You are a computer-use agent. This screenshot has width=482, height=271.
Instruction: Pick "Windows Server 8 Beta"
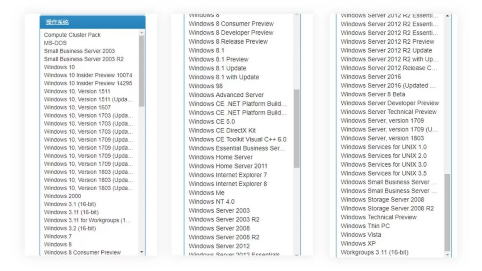click(373, 94)
